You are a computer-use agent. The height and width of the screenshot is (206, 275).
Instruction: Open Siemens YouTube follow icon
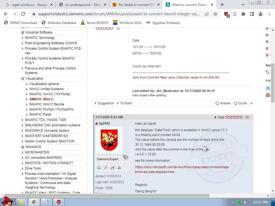(x=268, y=95)
